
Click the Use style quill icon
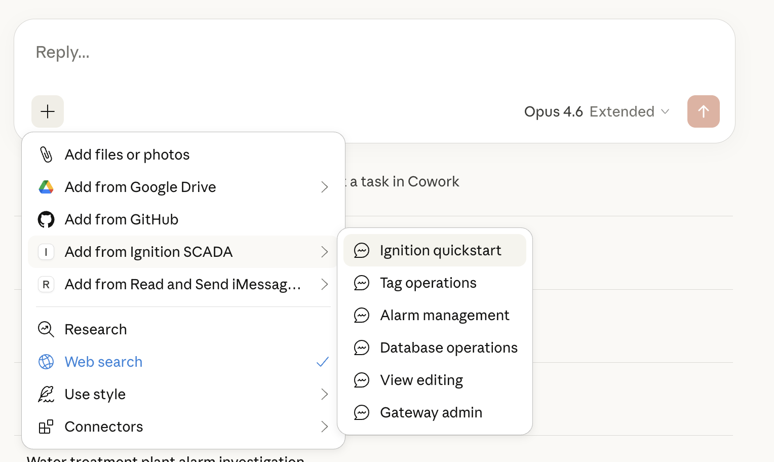(46, 394)
